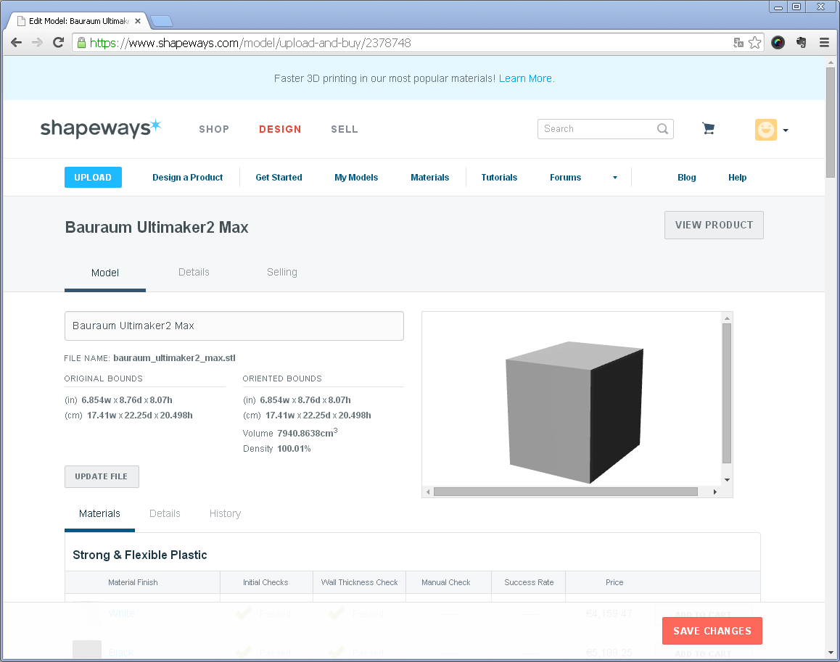The height and width of the screenshot is (662, 840).
Task: Click the search magnifier icon
Action: (x=662, y=128)
